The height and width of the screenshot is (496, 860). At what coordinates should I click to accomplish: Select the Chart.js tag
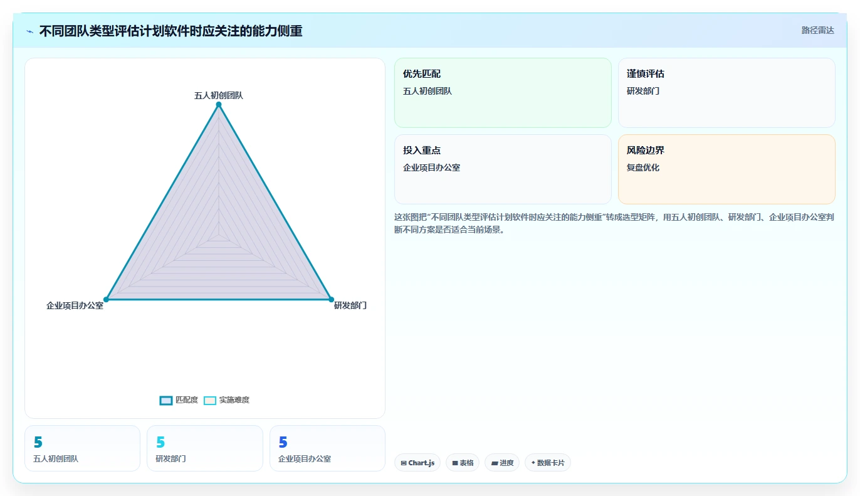[417, 463]
